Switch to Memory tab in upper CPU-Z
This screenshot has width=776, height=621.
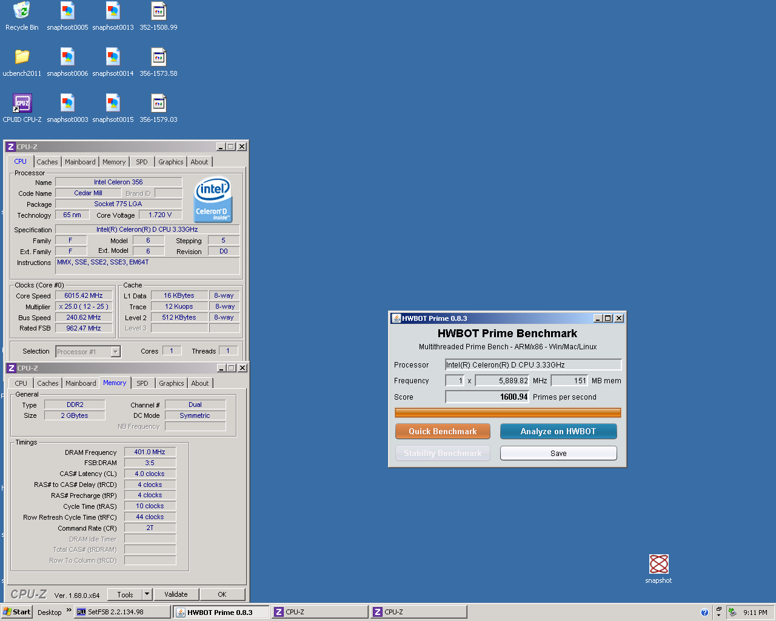[x=114, y=162]
